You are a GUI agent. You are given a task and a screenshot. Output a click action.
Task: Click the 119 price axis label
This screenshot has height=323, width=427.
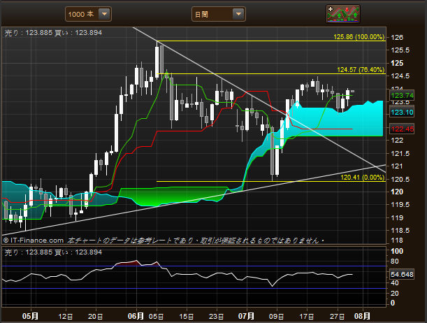pyautogui.click(x=397, y=218)
